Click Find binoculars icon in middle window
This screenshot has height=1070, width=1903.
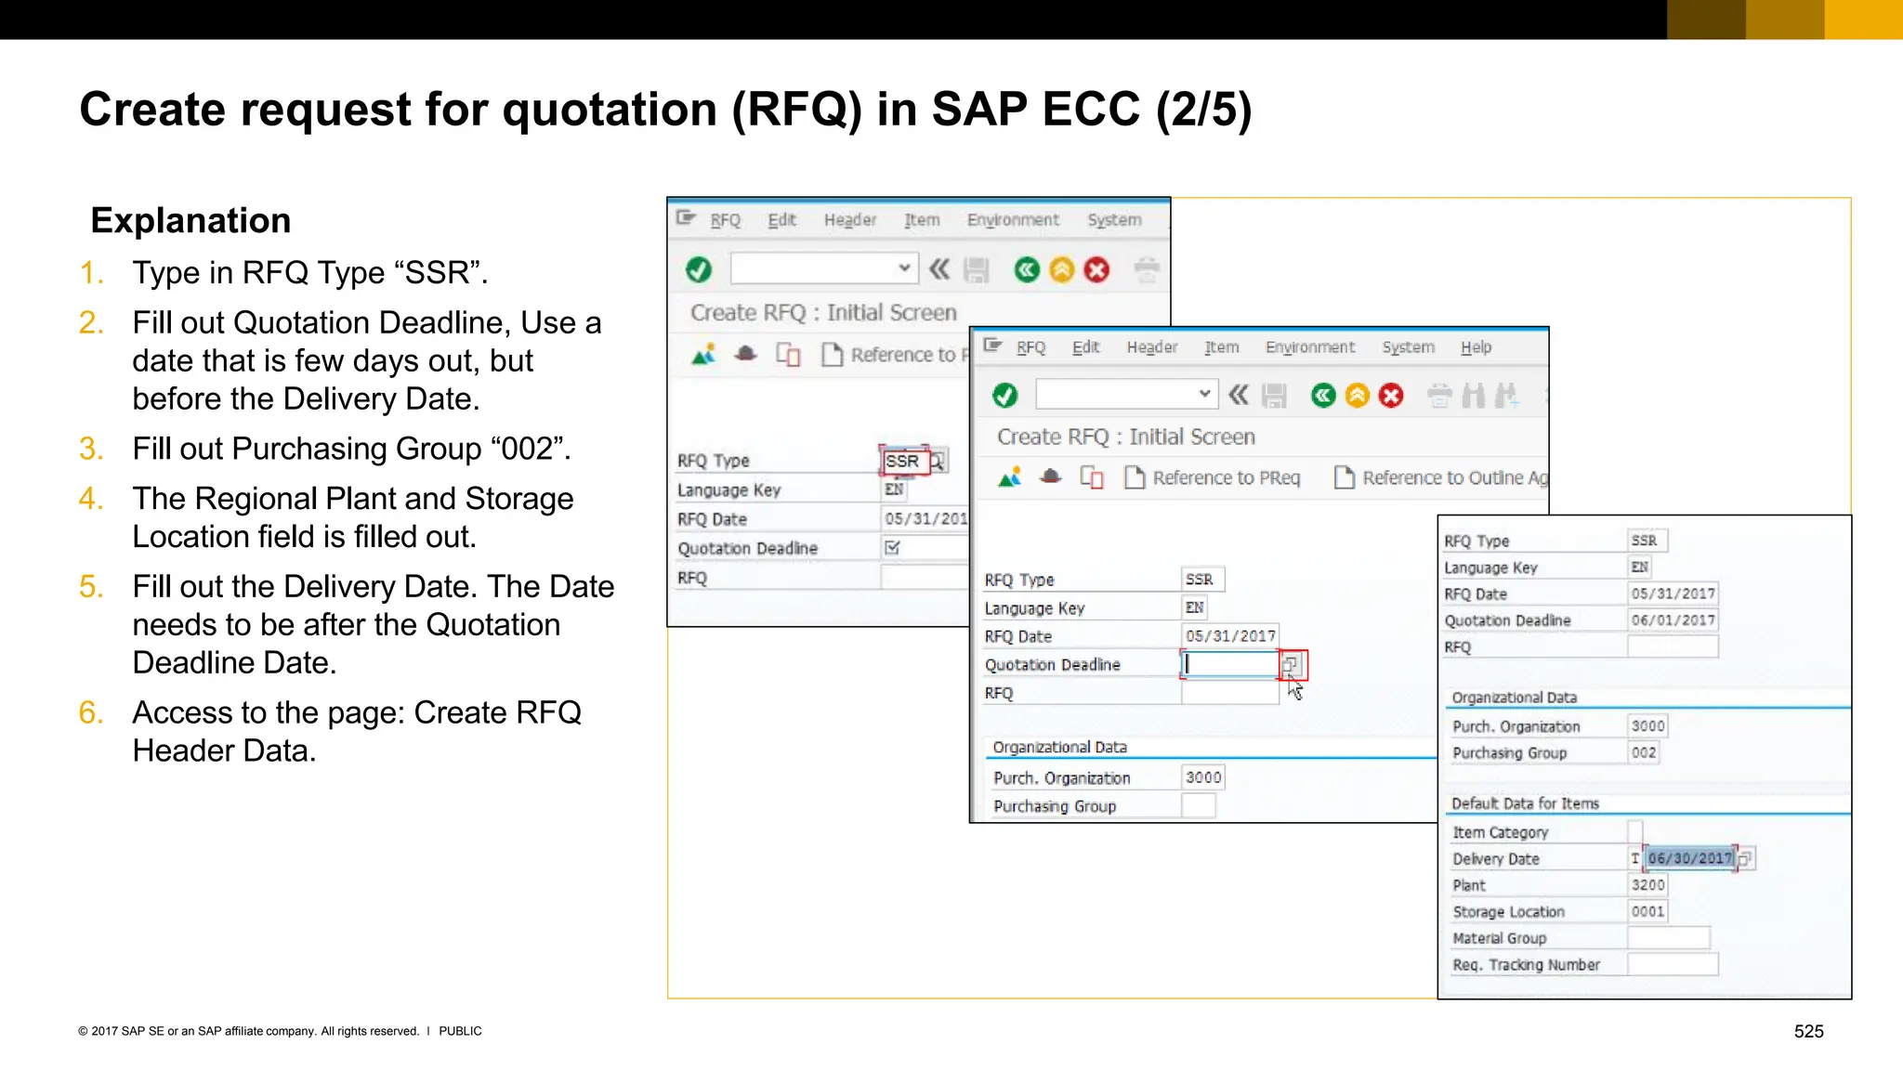click(x=1473, y=397)
